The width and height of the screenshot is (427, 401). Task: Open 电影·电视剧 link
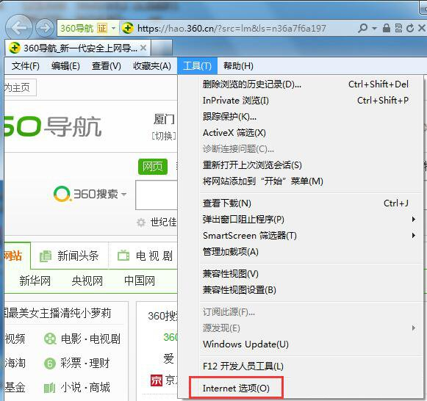tap(90, 339)
